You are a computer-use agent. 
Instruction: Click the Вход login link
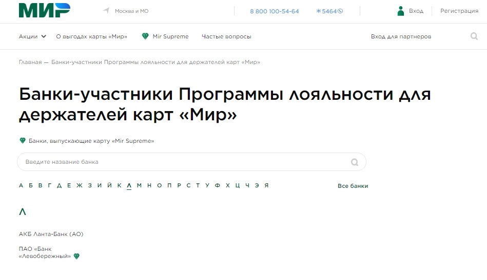click(x=416, y=11)
